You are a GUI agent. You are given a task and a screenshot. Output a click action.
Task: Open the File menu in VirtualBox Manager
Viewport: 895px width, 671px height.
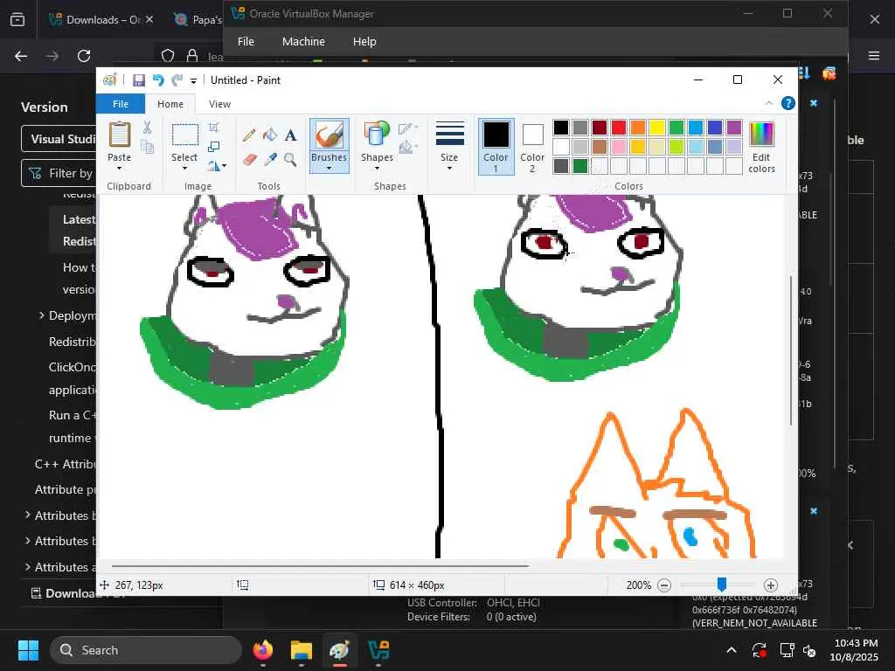[246, 42]
